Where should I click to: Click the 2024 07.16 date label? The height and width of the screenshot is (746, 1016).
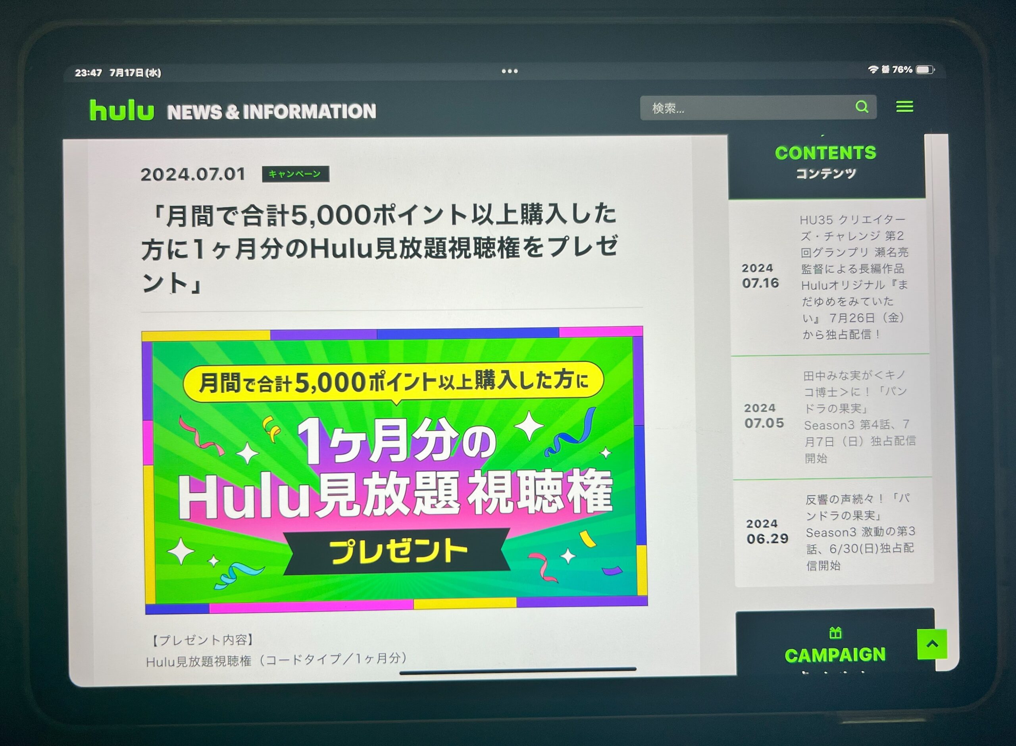[x=760, y=276]
